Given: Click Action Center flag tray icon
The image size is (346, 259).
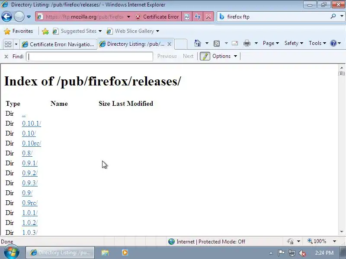Looking at the screenshot, I should 282,253.
